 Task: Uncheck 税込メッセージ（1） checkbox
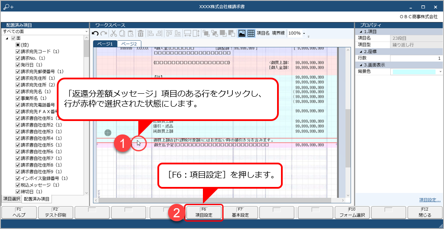pyautogui.click(x=18, y=185)
